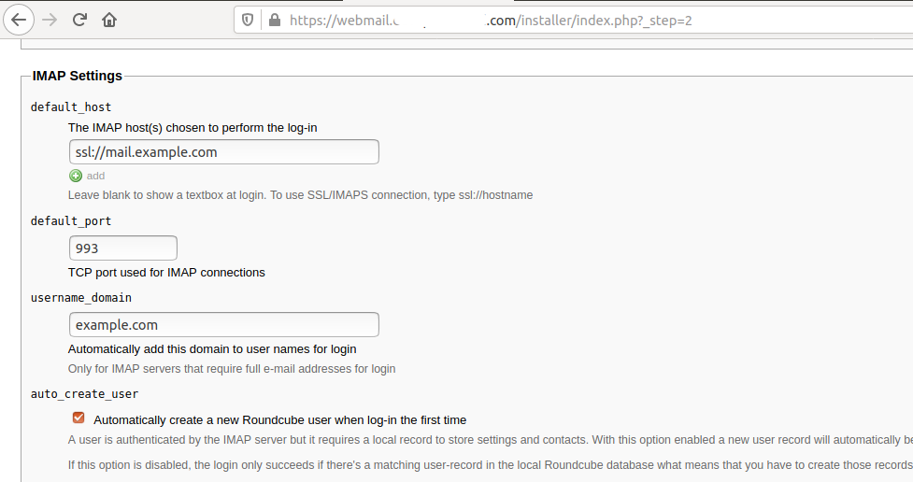Open the browser home page
This screenshot has width=913, height=482.
109,20
